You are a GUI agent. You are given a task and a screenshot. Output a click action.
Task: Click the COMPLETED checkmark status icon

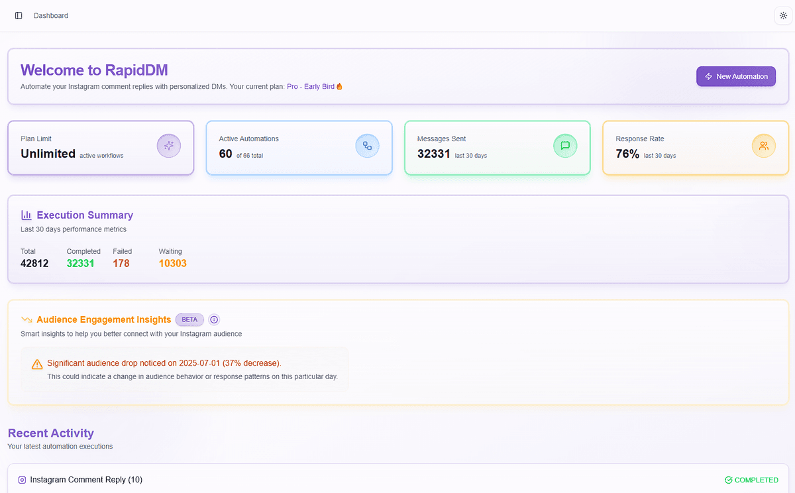(x=729, y=480)
